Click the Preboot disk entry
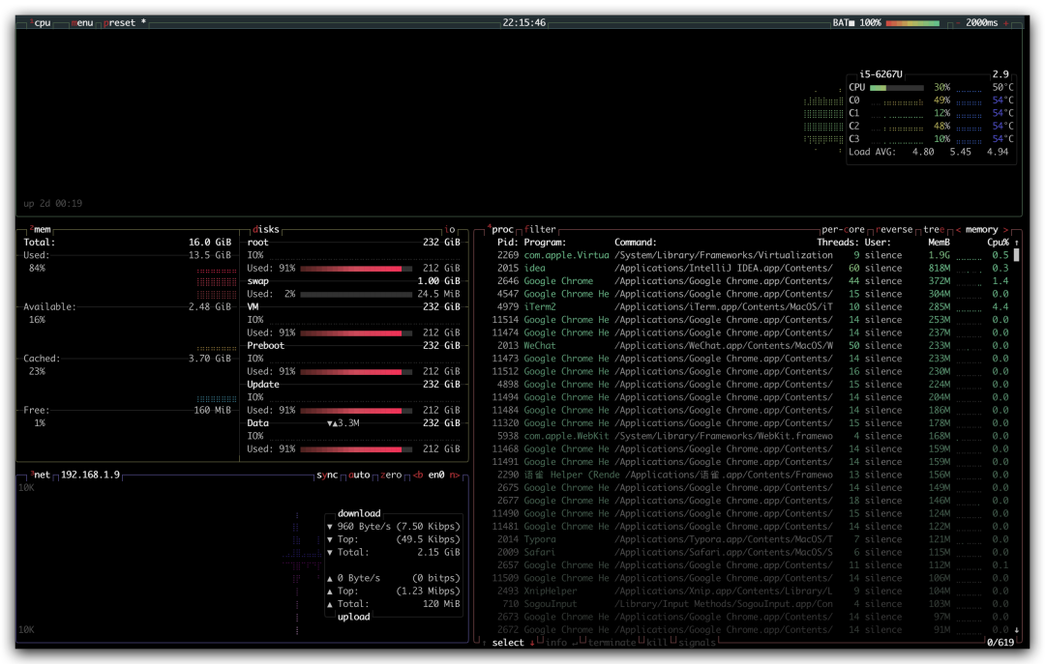This screenshot has width=1045, height=664. coord(265,346)
